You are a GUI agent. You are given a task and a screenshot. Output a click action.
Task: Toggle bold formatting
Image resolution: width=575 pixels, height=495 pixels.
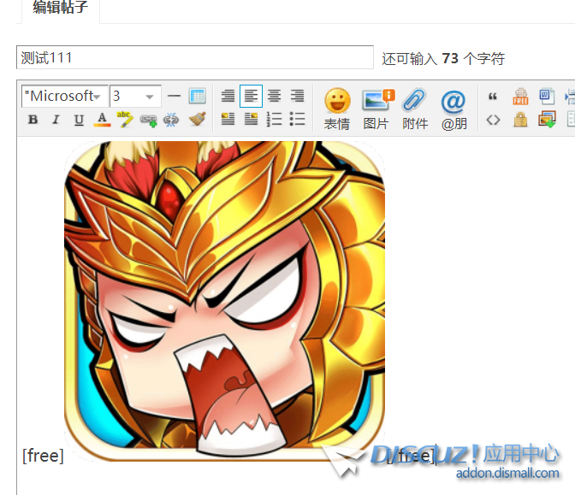[x=33, y=120]
